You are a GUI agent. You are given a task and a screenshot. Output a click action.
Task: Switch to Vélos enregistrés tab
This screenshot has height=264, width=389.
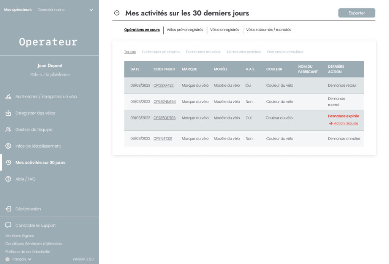(225, 30)
